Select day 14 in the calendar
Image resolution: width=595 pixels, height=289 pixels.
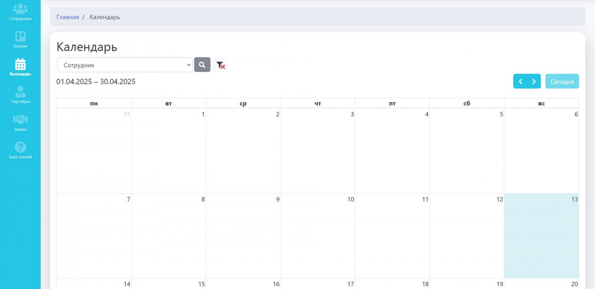[94, 284]
